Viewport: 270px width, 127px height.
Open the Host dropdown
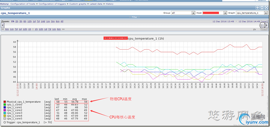tap(214, 13)
